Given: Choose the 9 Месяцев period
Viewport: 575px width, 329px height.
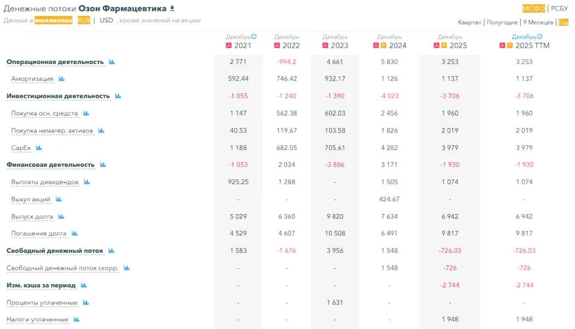Looking at the screenshot, I should point(538,22).
